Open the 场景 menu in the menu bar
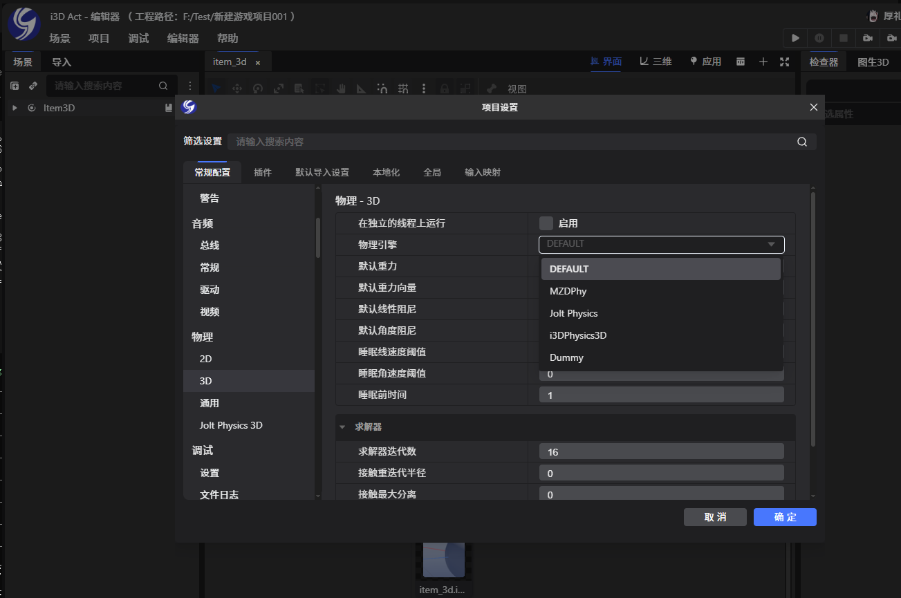This screenshot has width=901, height=598. (x=60, y=39)
